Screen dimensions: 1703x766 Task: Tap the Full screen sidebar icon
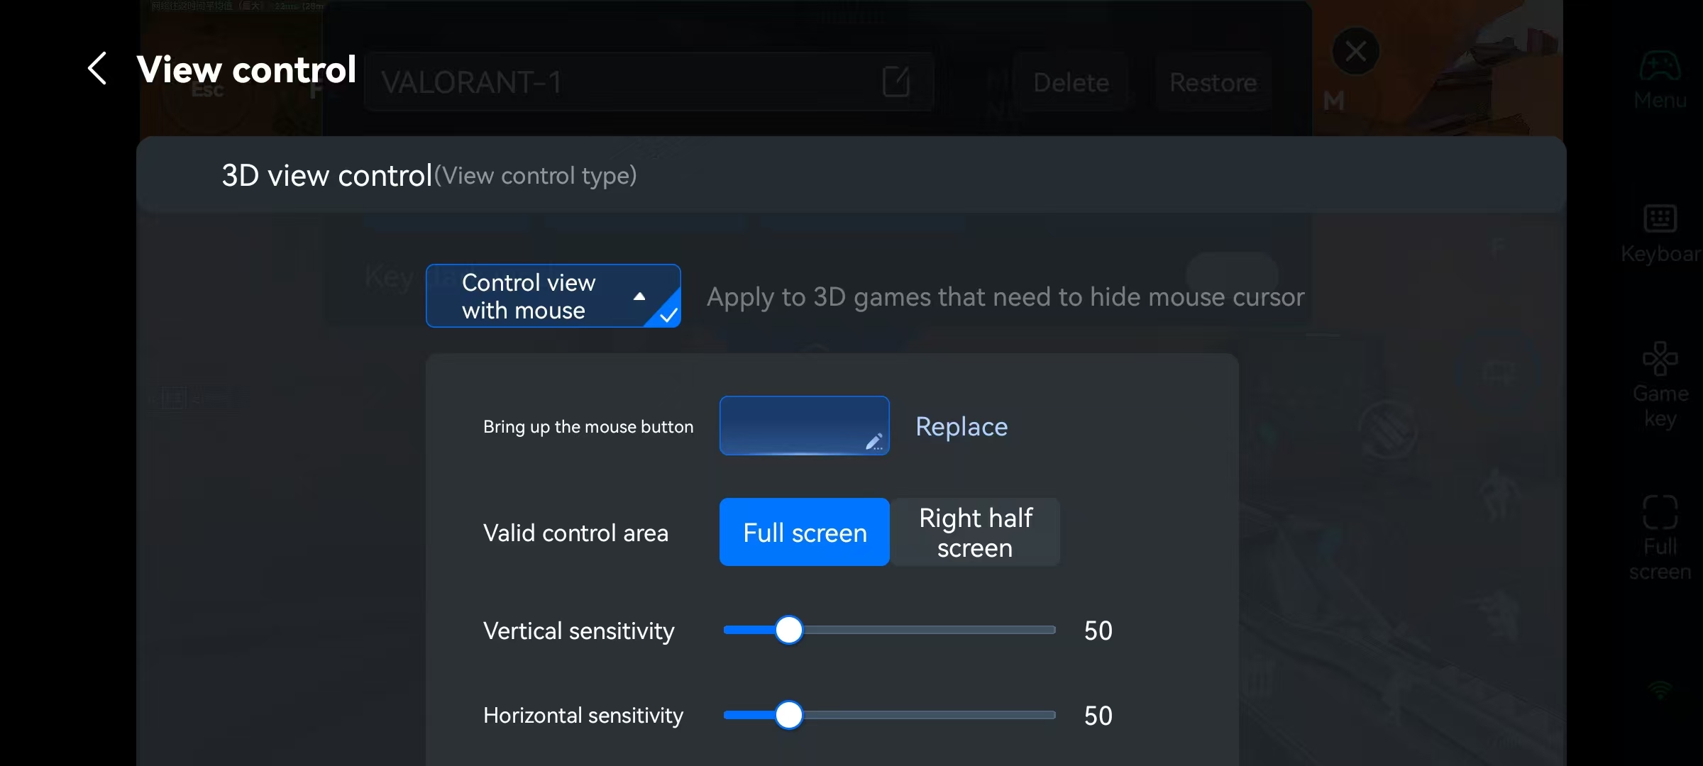tap(1659, 514)
